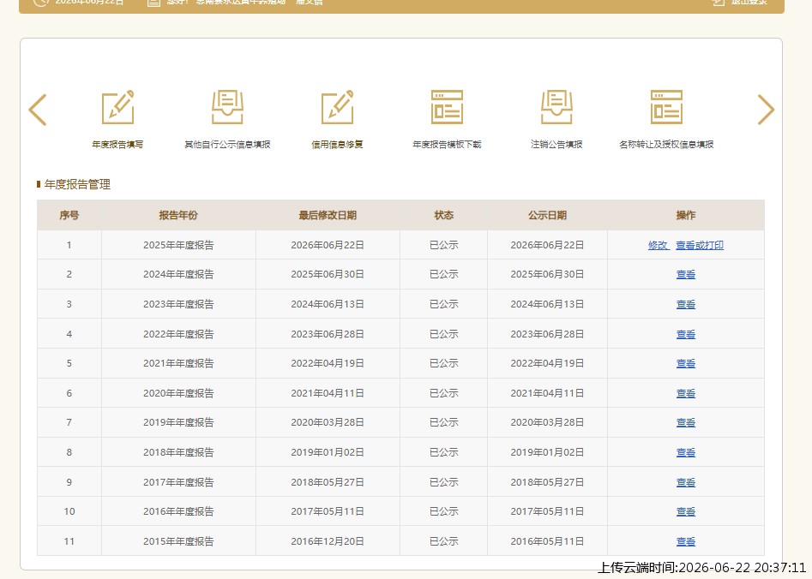Open 查看 link for 2024年年度报告
This screenshot has width=812, height=579.
[686, 274]
